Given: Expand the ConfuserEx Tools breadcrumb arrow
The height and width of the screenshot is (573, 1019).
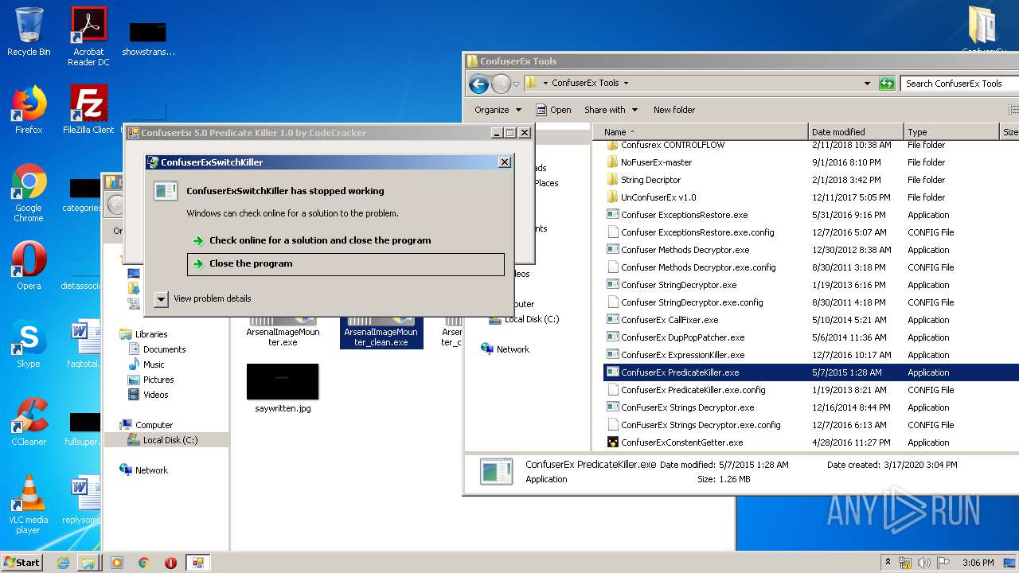Looking at the screenshot, I should click(626, 83).
